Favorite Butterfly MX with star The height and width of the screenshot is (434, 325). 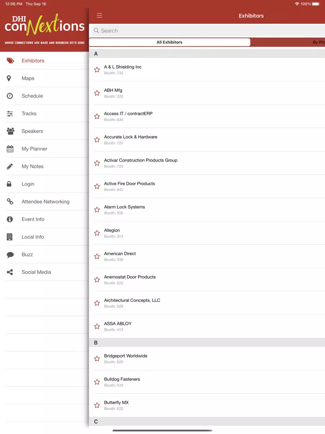click(97, 405)
